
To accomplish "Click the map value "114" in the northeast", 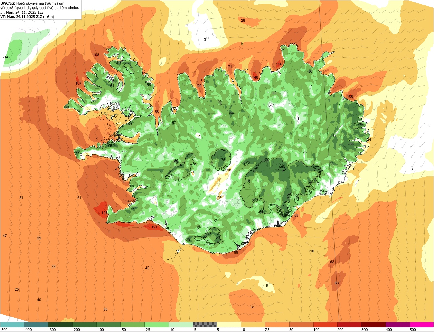I will tap(279, 64).
